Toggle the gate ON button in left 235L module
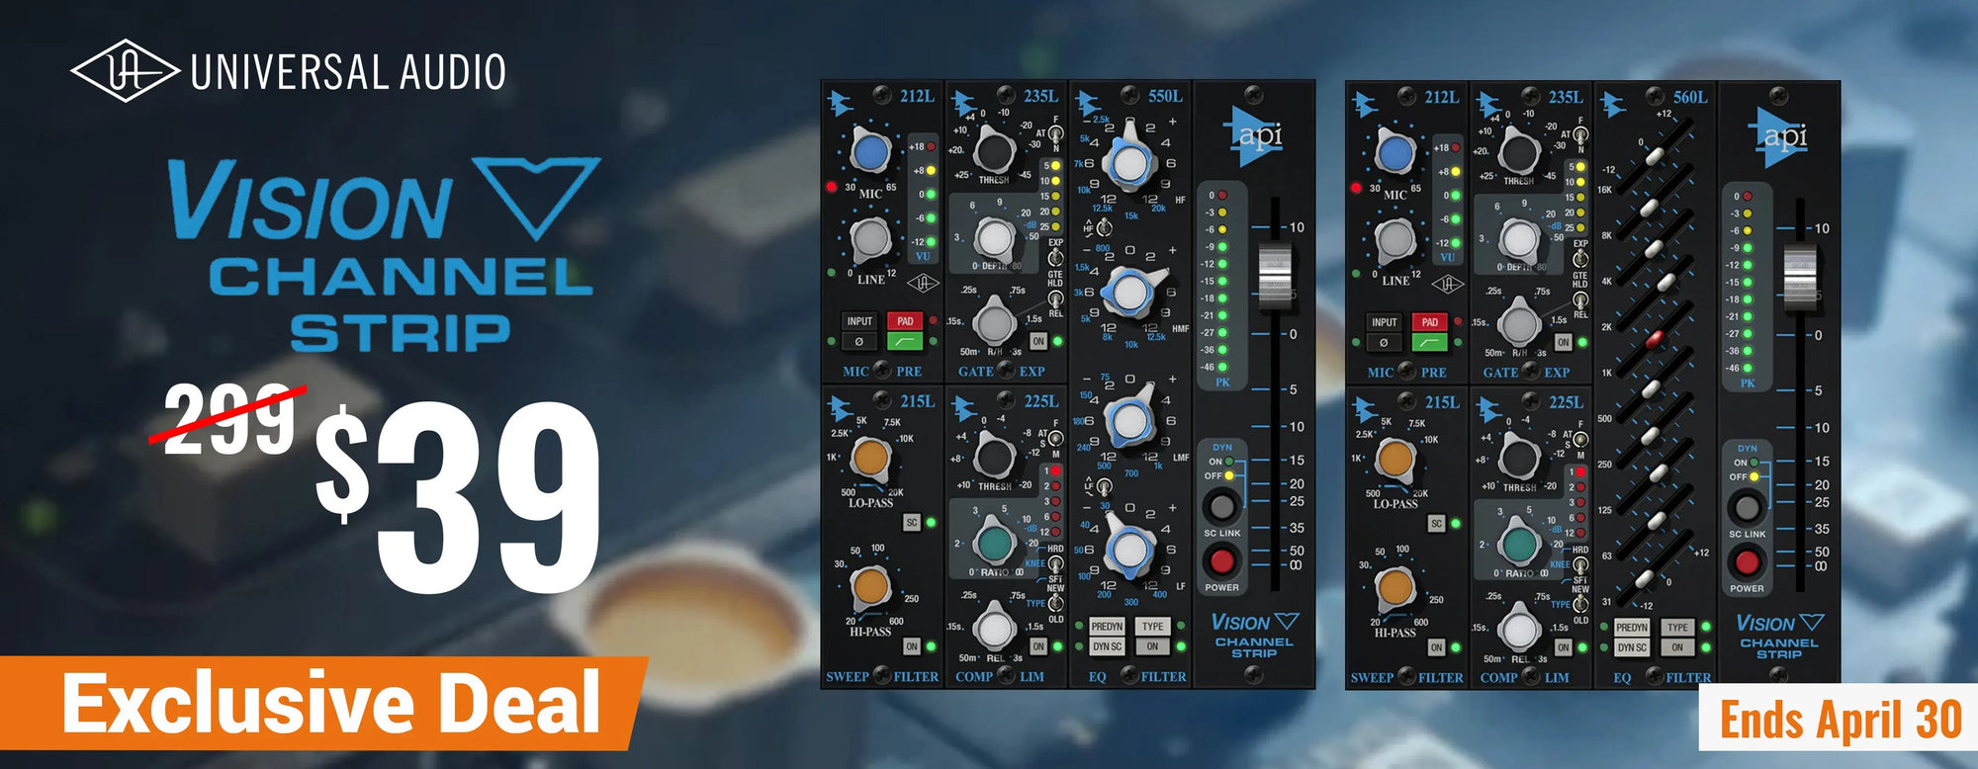Image resolution: width=1978 pixels, height=769 pixels. (x=1037, y=341)
